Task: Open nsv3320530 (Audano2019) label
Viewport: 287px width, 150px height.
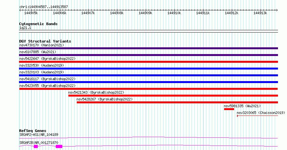Action: click(x=42, y=65)
